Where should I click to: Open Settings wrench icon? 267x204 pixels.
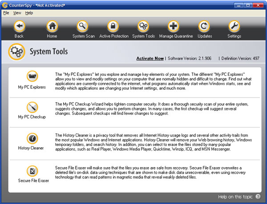click(234, 26)
